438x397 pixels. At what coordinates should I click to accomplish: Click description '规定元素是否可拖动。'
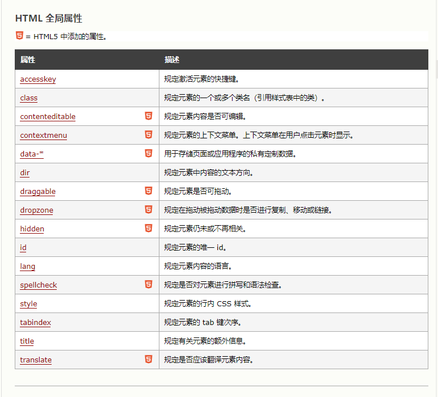click(198, 192)
